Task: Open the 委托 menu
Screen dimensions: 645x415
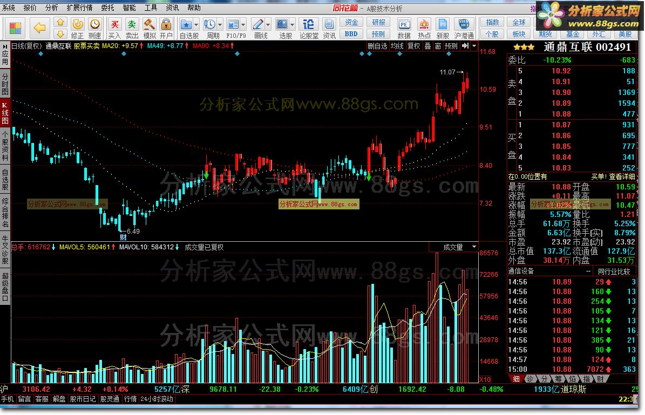Action: tap(108, 8)
